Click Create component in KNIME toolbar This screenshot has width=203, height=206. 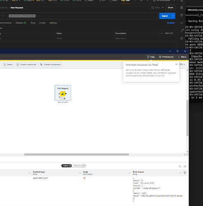click(x=50, y=65)
